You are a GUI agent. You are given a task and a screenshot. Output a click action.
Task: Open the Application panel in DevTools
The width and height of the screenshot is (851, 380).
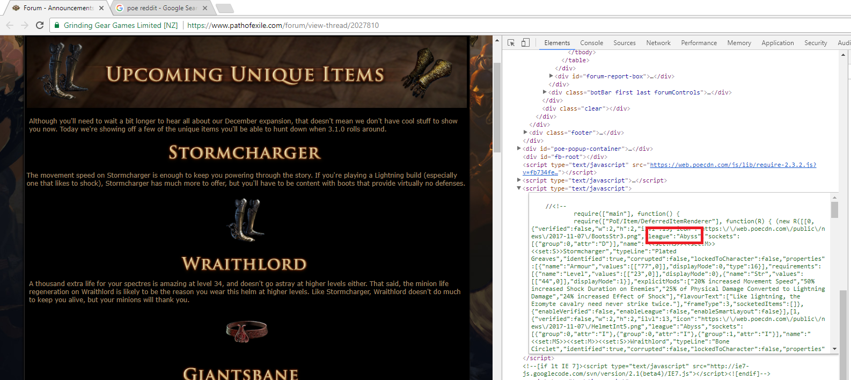tap(777, 43)
